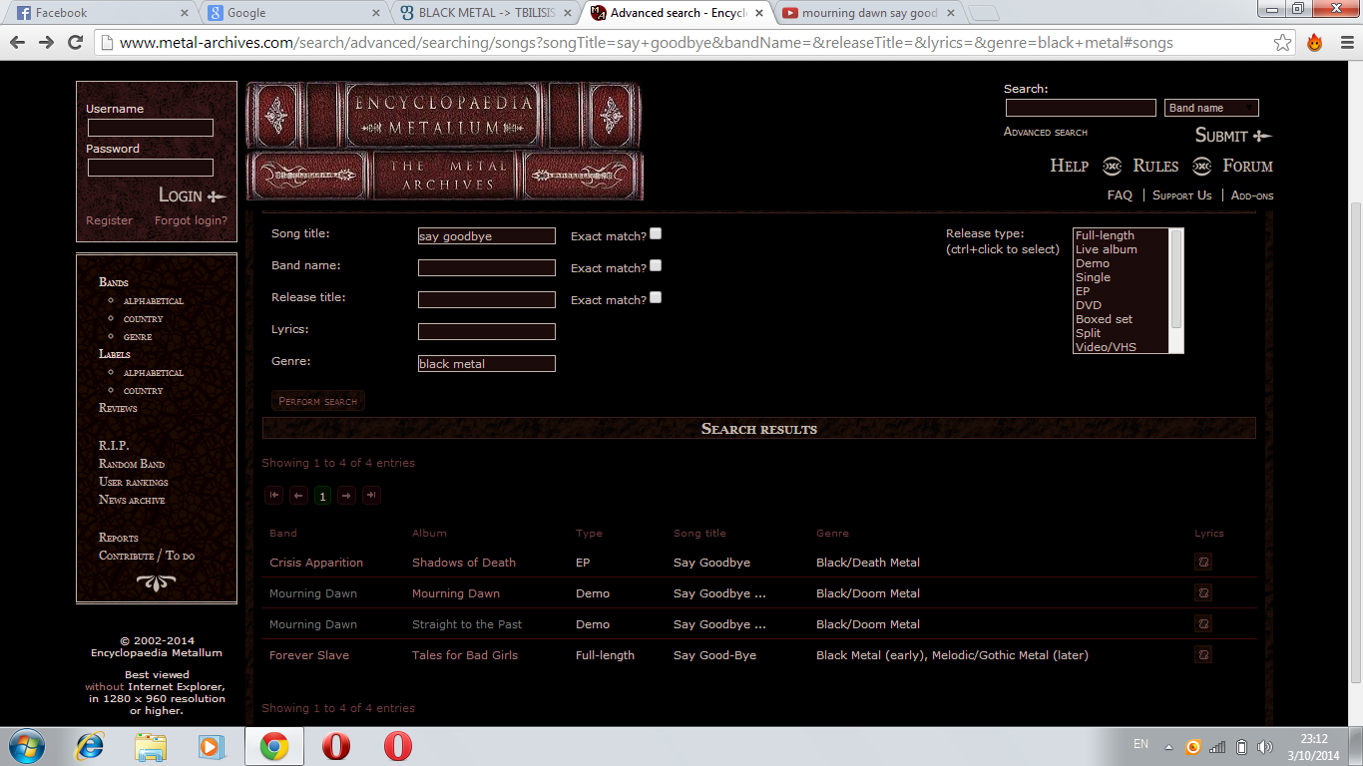Click the browser back arrow
This screenshot has height=766, width=1363.
pos(18,42)
